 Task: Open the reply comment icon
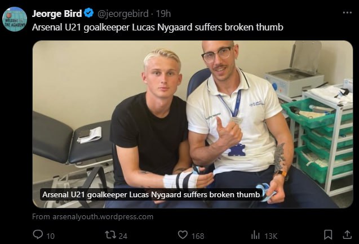38,234
